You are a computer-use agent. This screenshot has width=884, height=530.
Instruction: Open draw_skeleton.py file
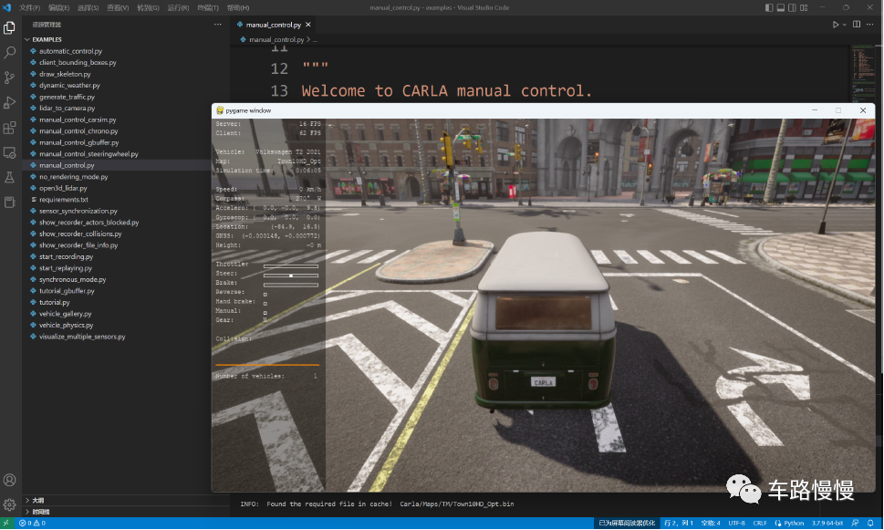point(65,74)
